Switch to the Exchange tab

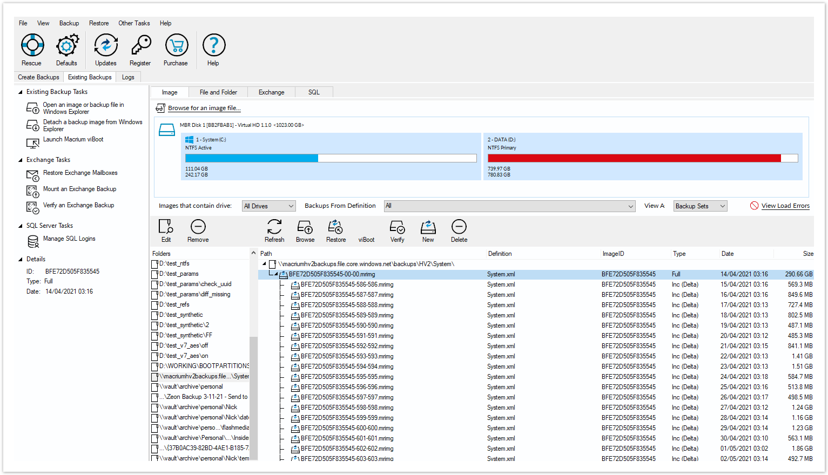point(272,92)
